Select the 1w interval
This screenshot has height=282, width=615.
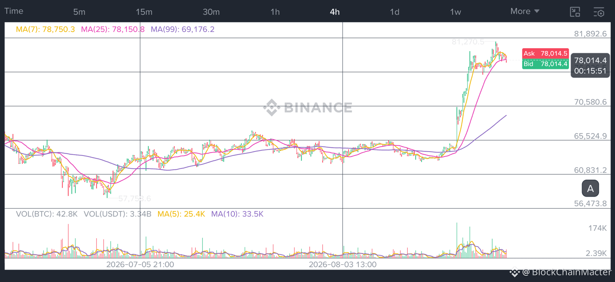click(455, 12)
